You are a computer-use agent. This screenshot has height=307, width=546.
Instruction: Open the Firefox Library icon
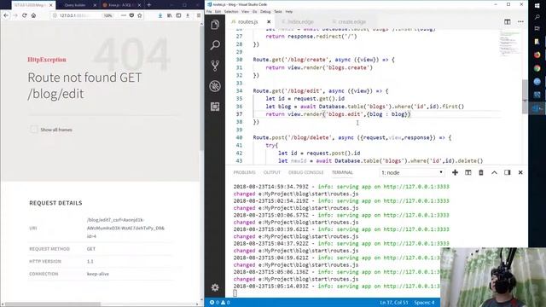pyautogui.click(x=169, y=15)
